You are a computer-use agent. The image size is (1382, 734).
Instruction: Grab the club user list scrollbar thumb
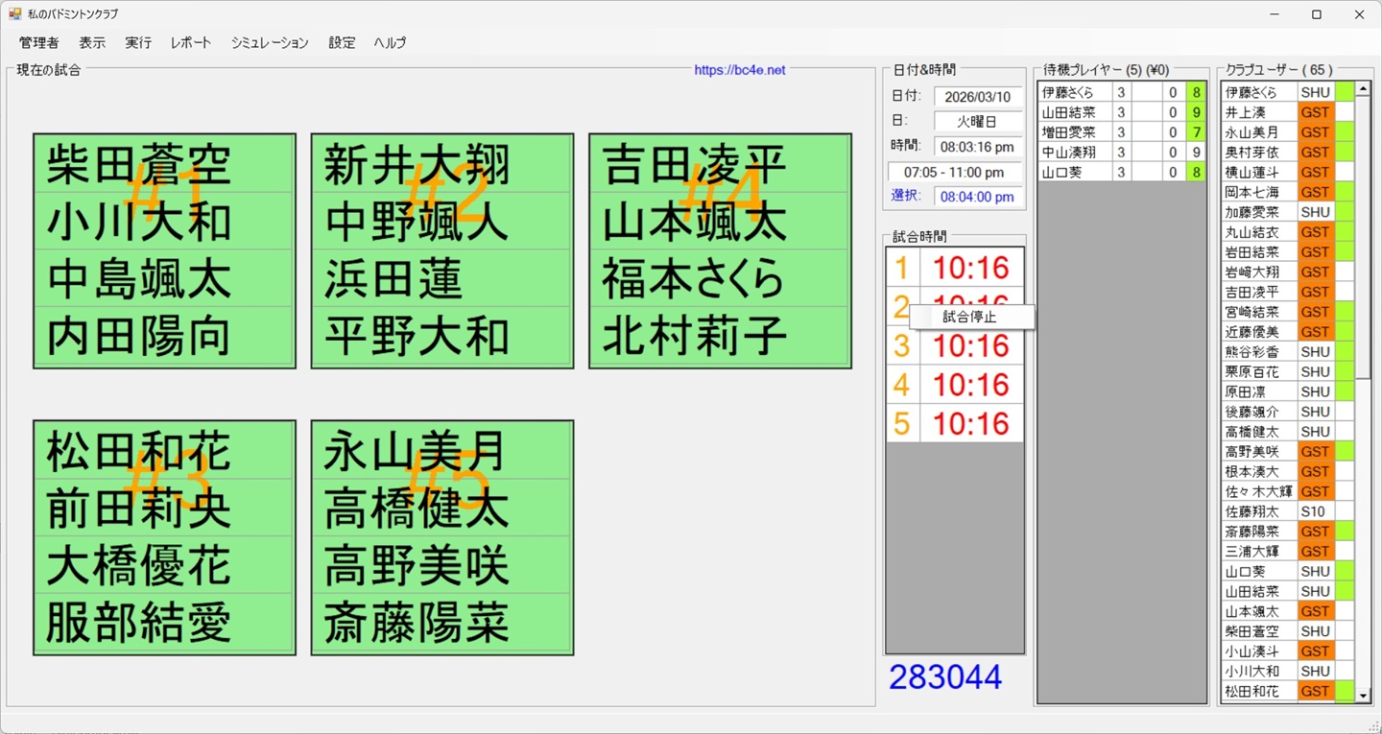point(1362,236)
